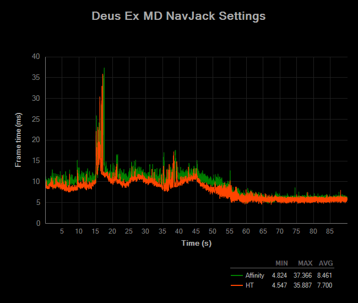Click the Affinity average value 8.461
The image size is (358, 303).
click(324, 275)
